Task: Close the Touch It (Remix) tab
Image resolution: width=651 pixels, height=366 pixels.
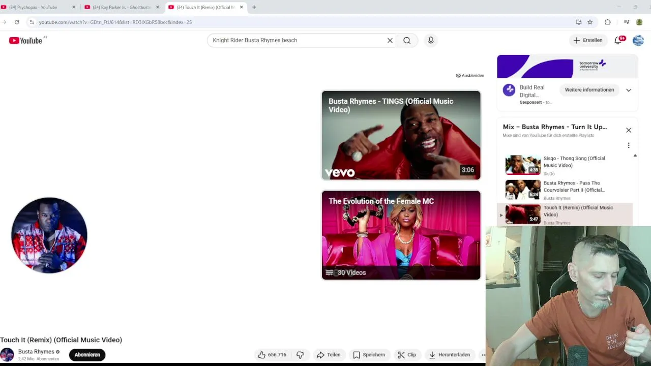Action: pyautogui.click(x=242, y=7)
